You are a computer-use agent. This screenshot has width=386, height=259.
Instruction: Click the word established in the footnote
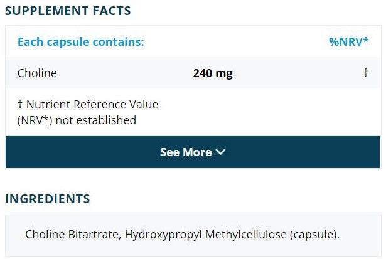[108, 120]
